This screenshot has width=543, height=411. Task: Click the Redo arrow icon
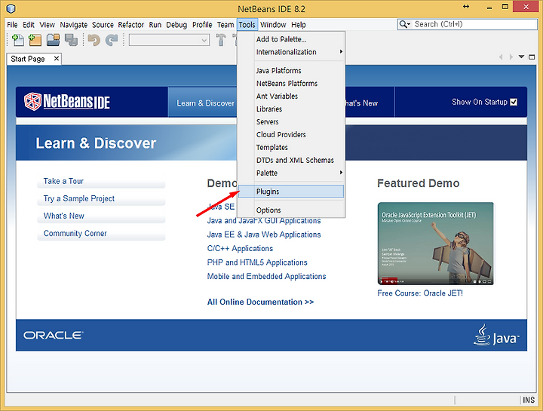point(112,40)
